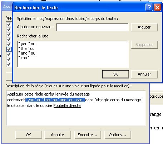
Task: Click Annuler in the search text dialog
Action: (x=144, y=74)
